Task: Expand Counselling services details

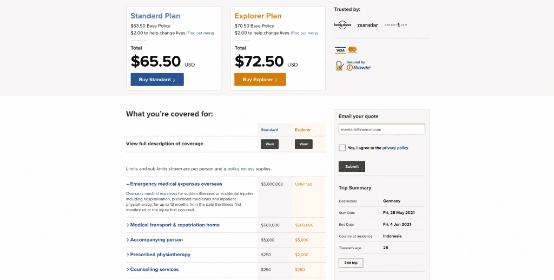Action: point(153,269)
